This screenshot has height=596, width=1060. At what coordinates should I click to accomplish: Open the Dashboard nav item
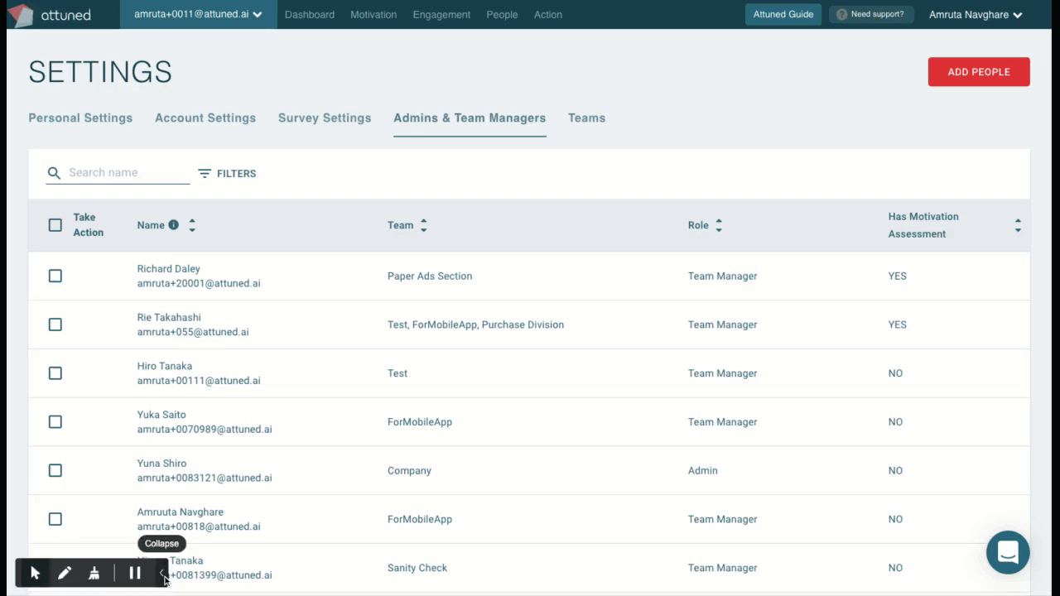click(x=310, y=15)
